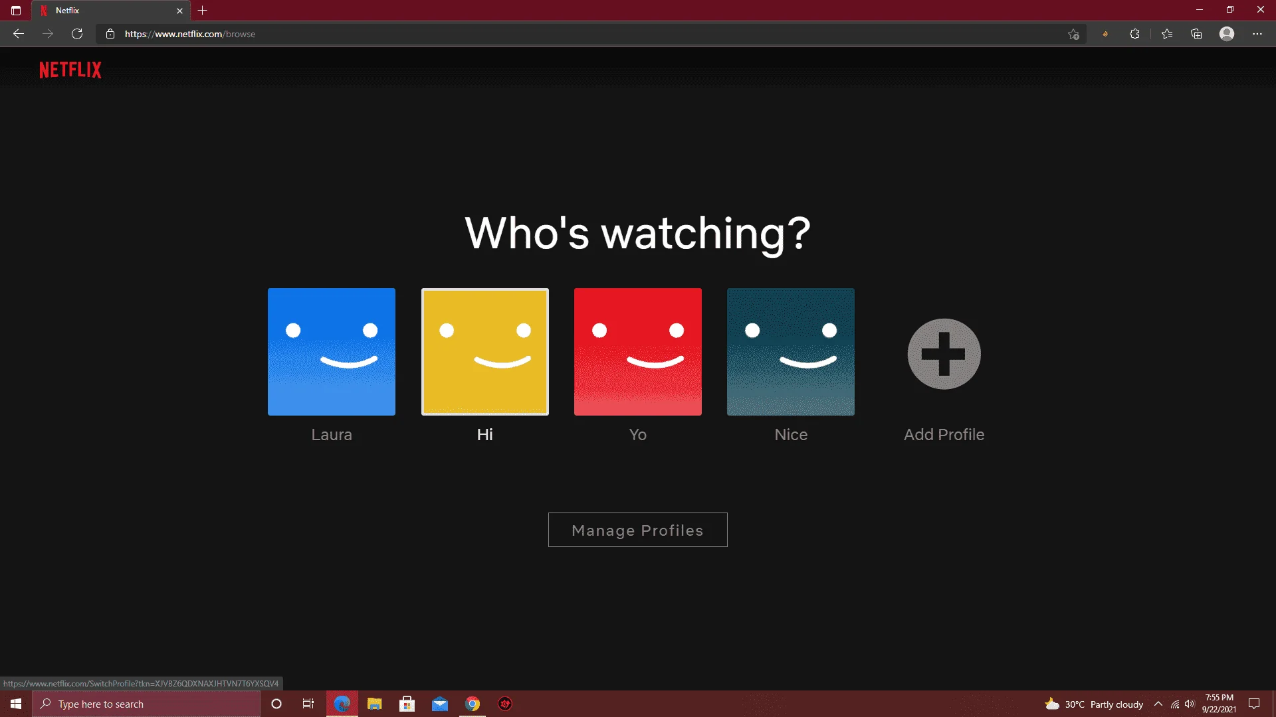Open the Mail app from the taskbar
Viewport: 1276px width, 717px height.
pyautogui.click(x=440, y=704)
